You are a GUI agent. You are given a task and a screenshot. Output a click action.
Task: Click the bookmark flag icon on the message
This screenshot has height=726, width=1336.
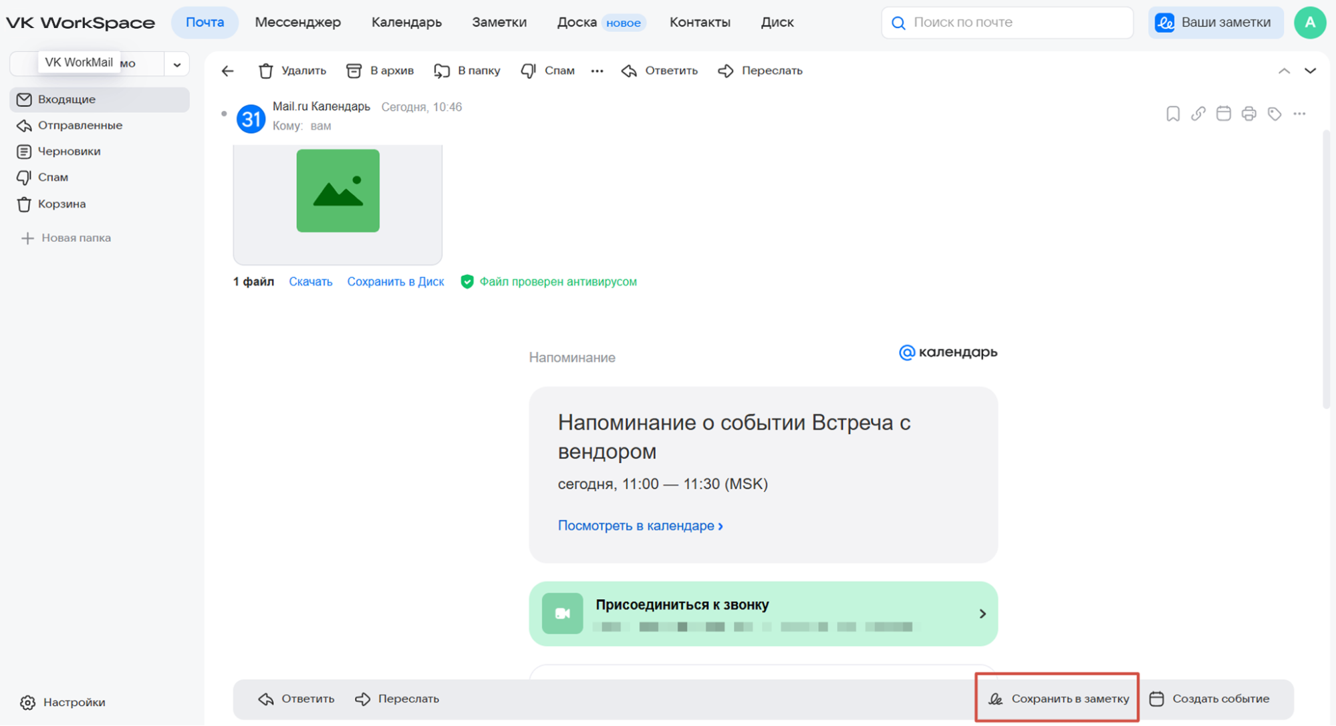pyautogui.click(x=1172, y=114)
